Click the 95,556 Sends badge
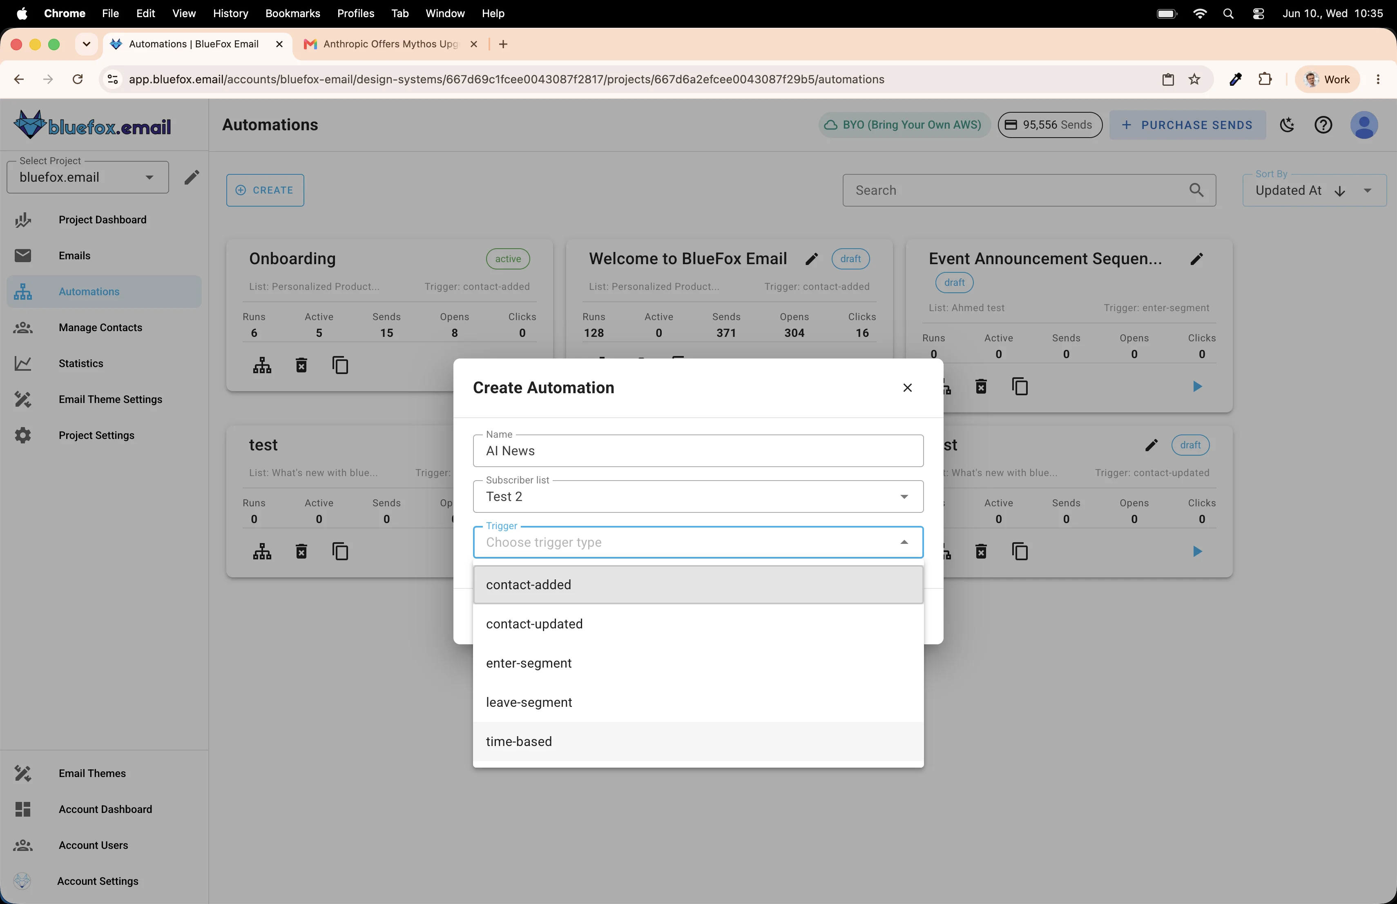The height and width of the screenshot is (904, 1397). coord(1049,125)
